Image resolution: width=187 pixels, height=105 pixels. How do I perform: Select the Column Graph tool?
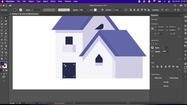[x=6, y=52]
